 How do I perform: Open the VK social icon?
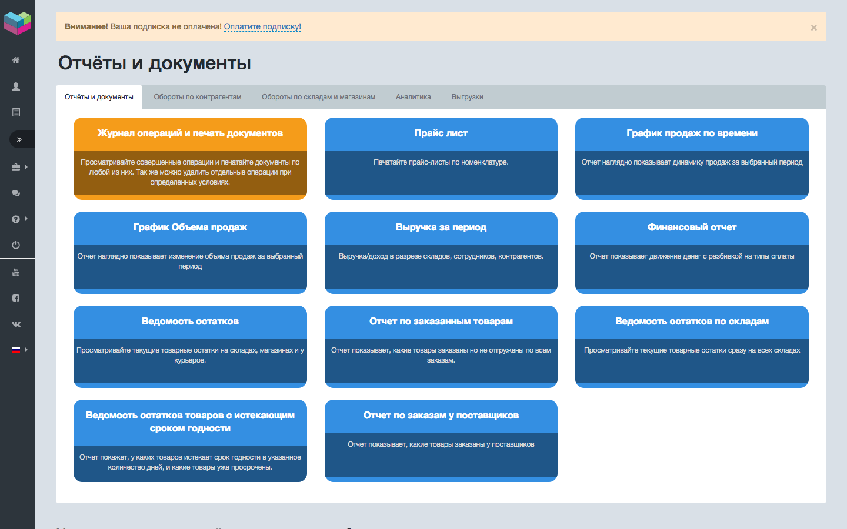click(16, 324)
